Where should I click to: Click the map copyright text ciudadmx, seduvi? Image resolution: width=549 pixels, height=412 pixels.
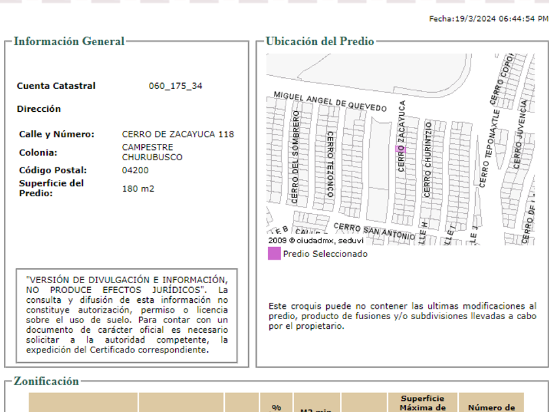pos(316,241)
